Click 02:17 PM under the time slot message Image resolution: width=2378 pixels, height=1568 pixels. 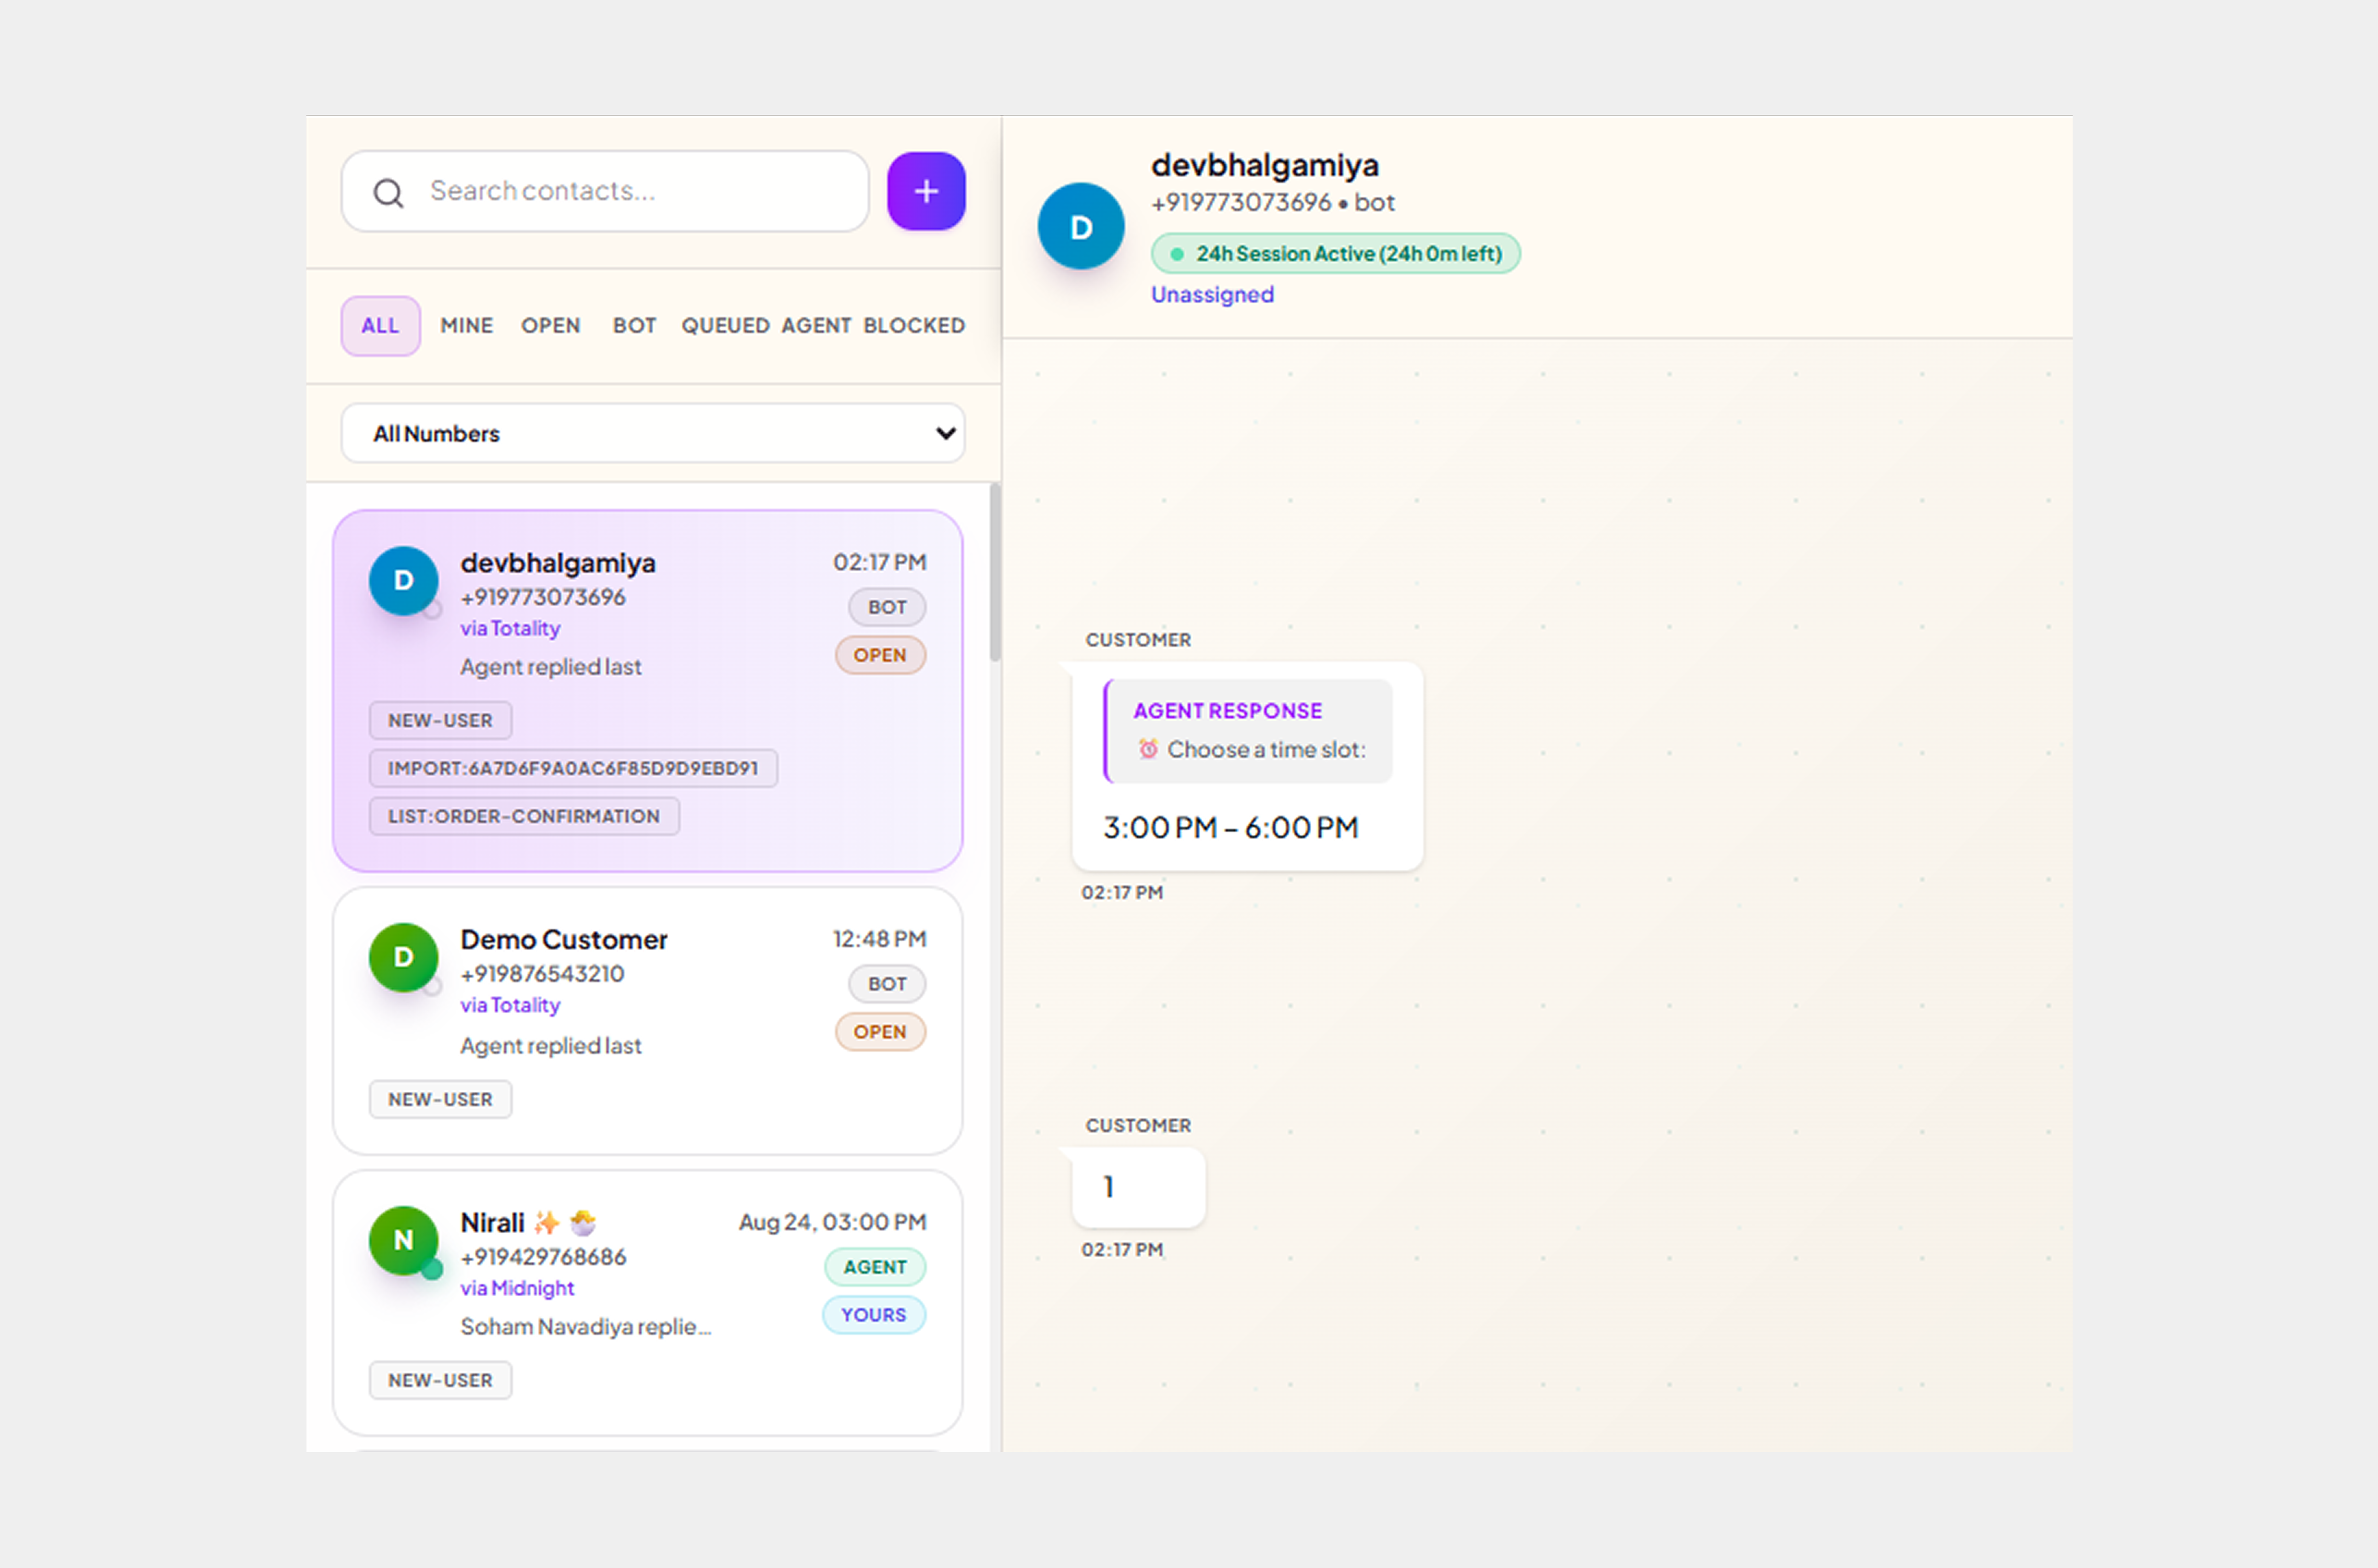tap(1122, 892)
